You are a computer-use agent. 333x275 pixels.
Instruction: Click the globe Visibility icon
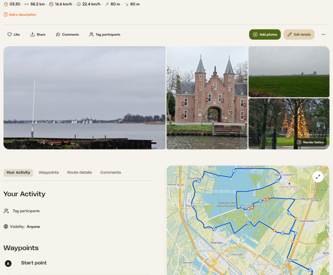click(x=6, y=226)
